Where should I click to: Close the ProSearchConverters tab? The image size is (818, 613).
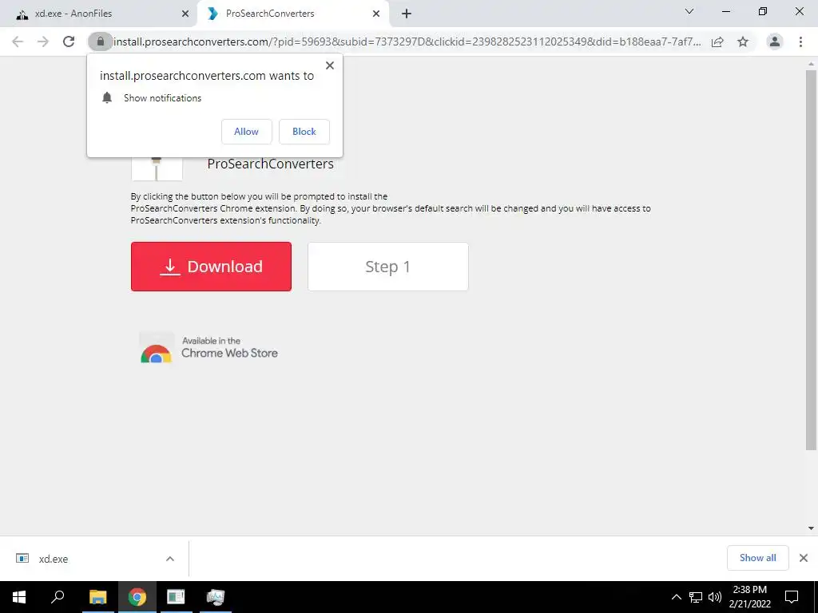[x=376, y=14]
